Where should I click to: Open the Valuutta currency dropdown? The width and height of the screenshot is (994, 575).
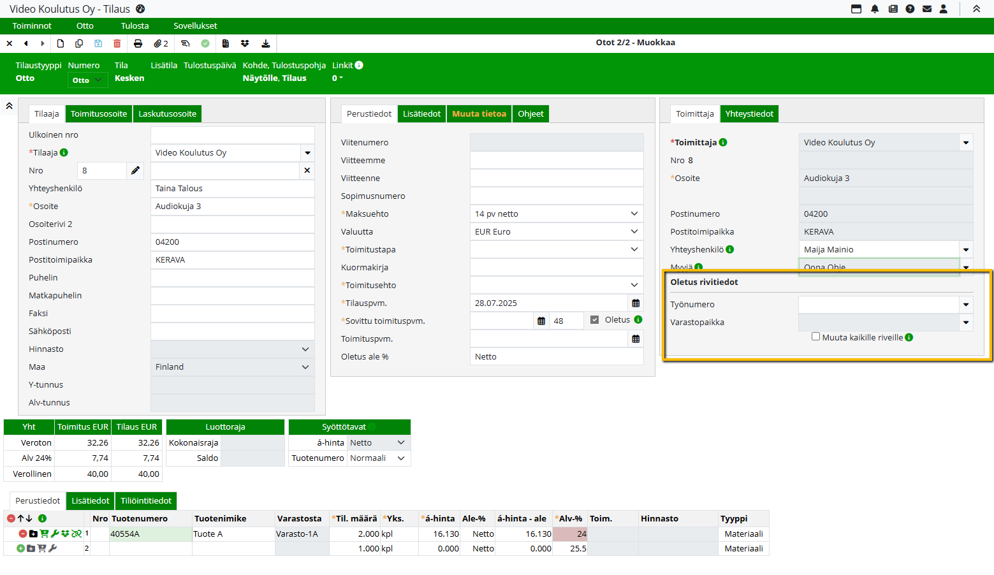point(634,232)
